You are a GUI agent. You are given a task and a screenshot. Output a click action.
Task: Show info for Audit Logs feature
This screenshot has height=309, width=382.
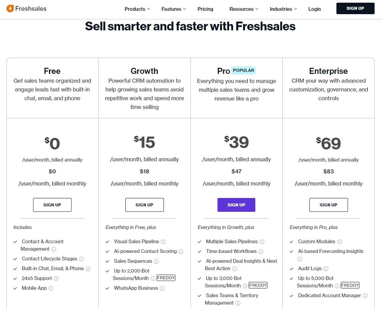point(326,269)
